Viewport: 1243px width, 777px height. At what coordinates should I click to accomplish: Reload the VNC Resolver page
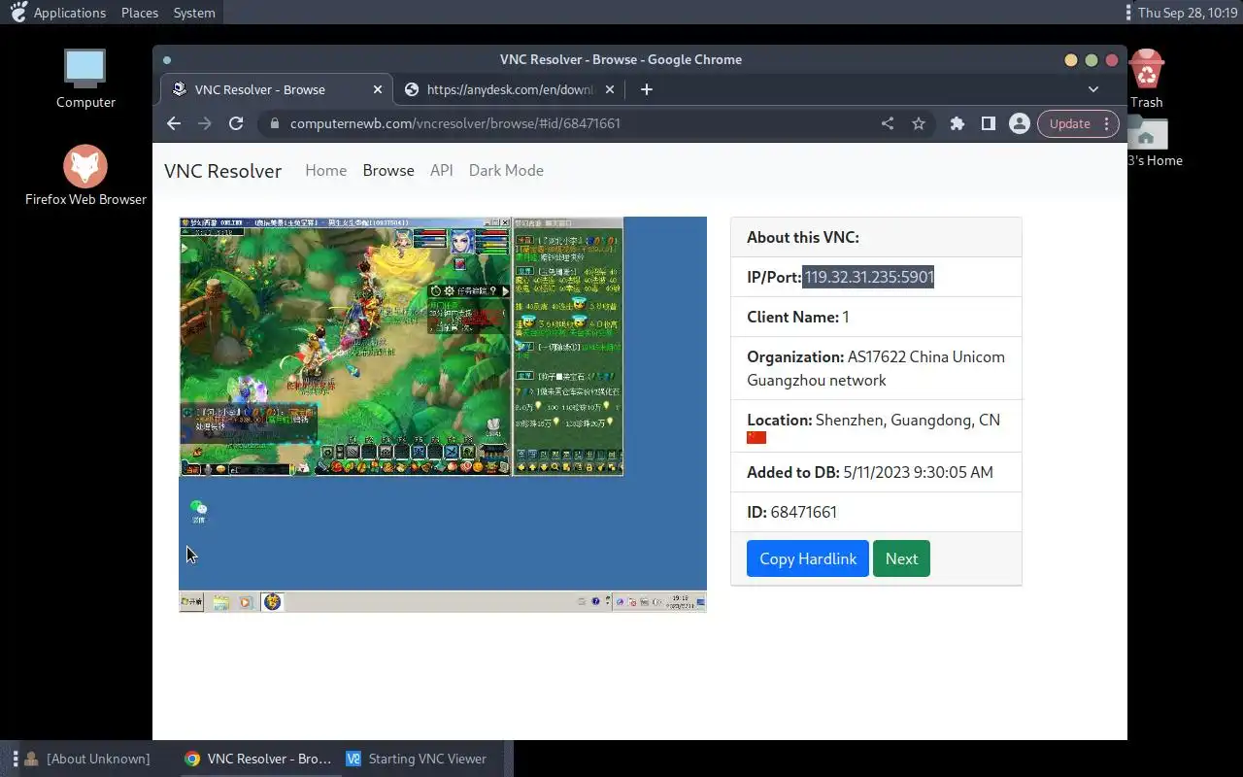[236, 123]
